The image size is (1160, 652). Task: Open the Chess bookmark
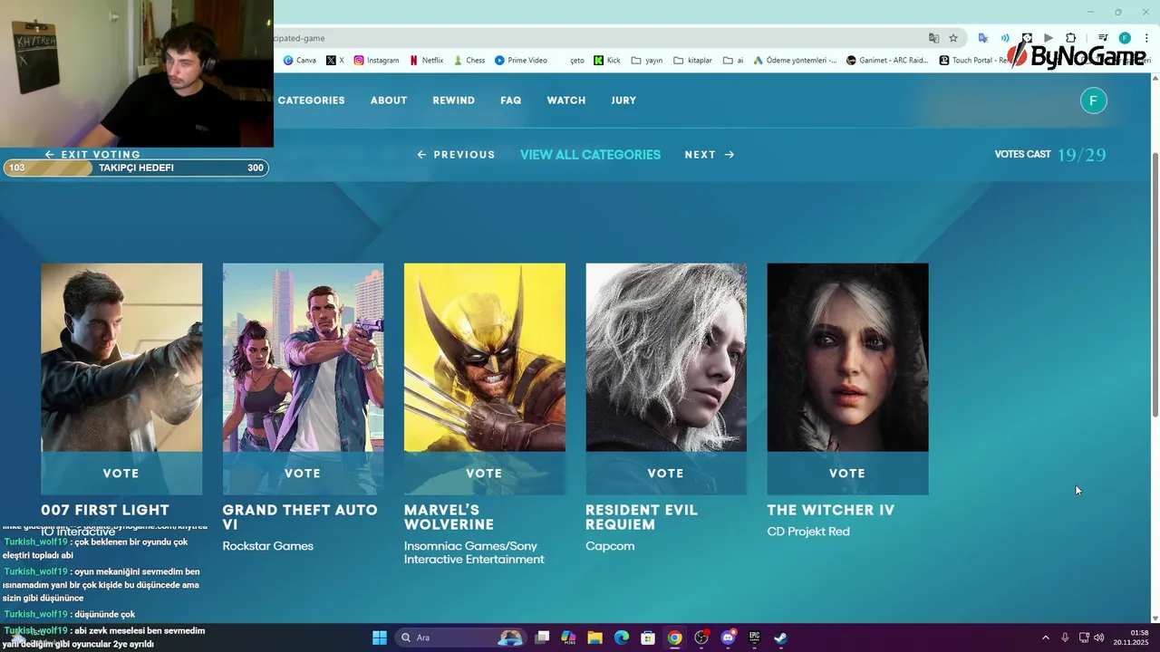point(469,61)
